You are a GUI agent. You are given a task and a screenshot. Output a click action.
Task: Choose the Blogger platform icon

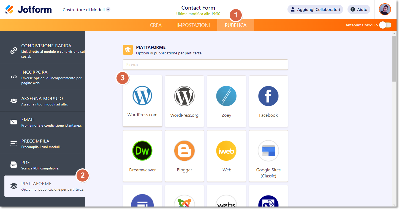[x=184, y=151]
